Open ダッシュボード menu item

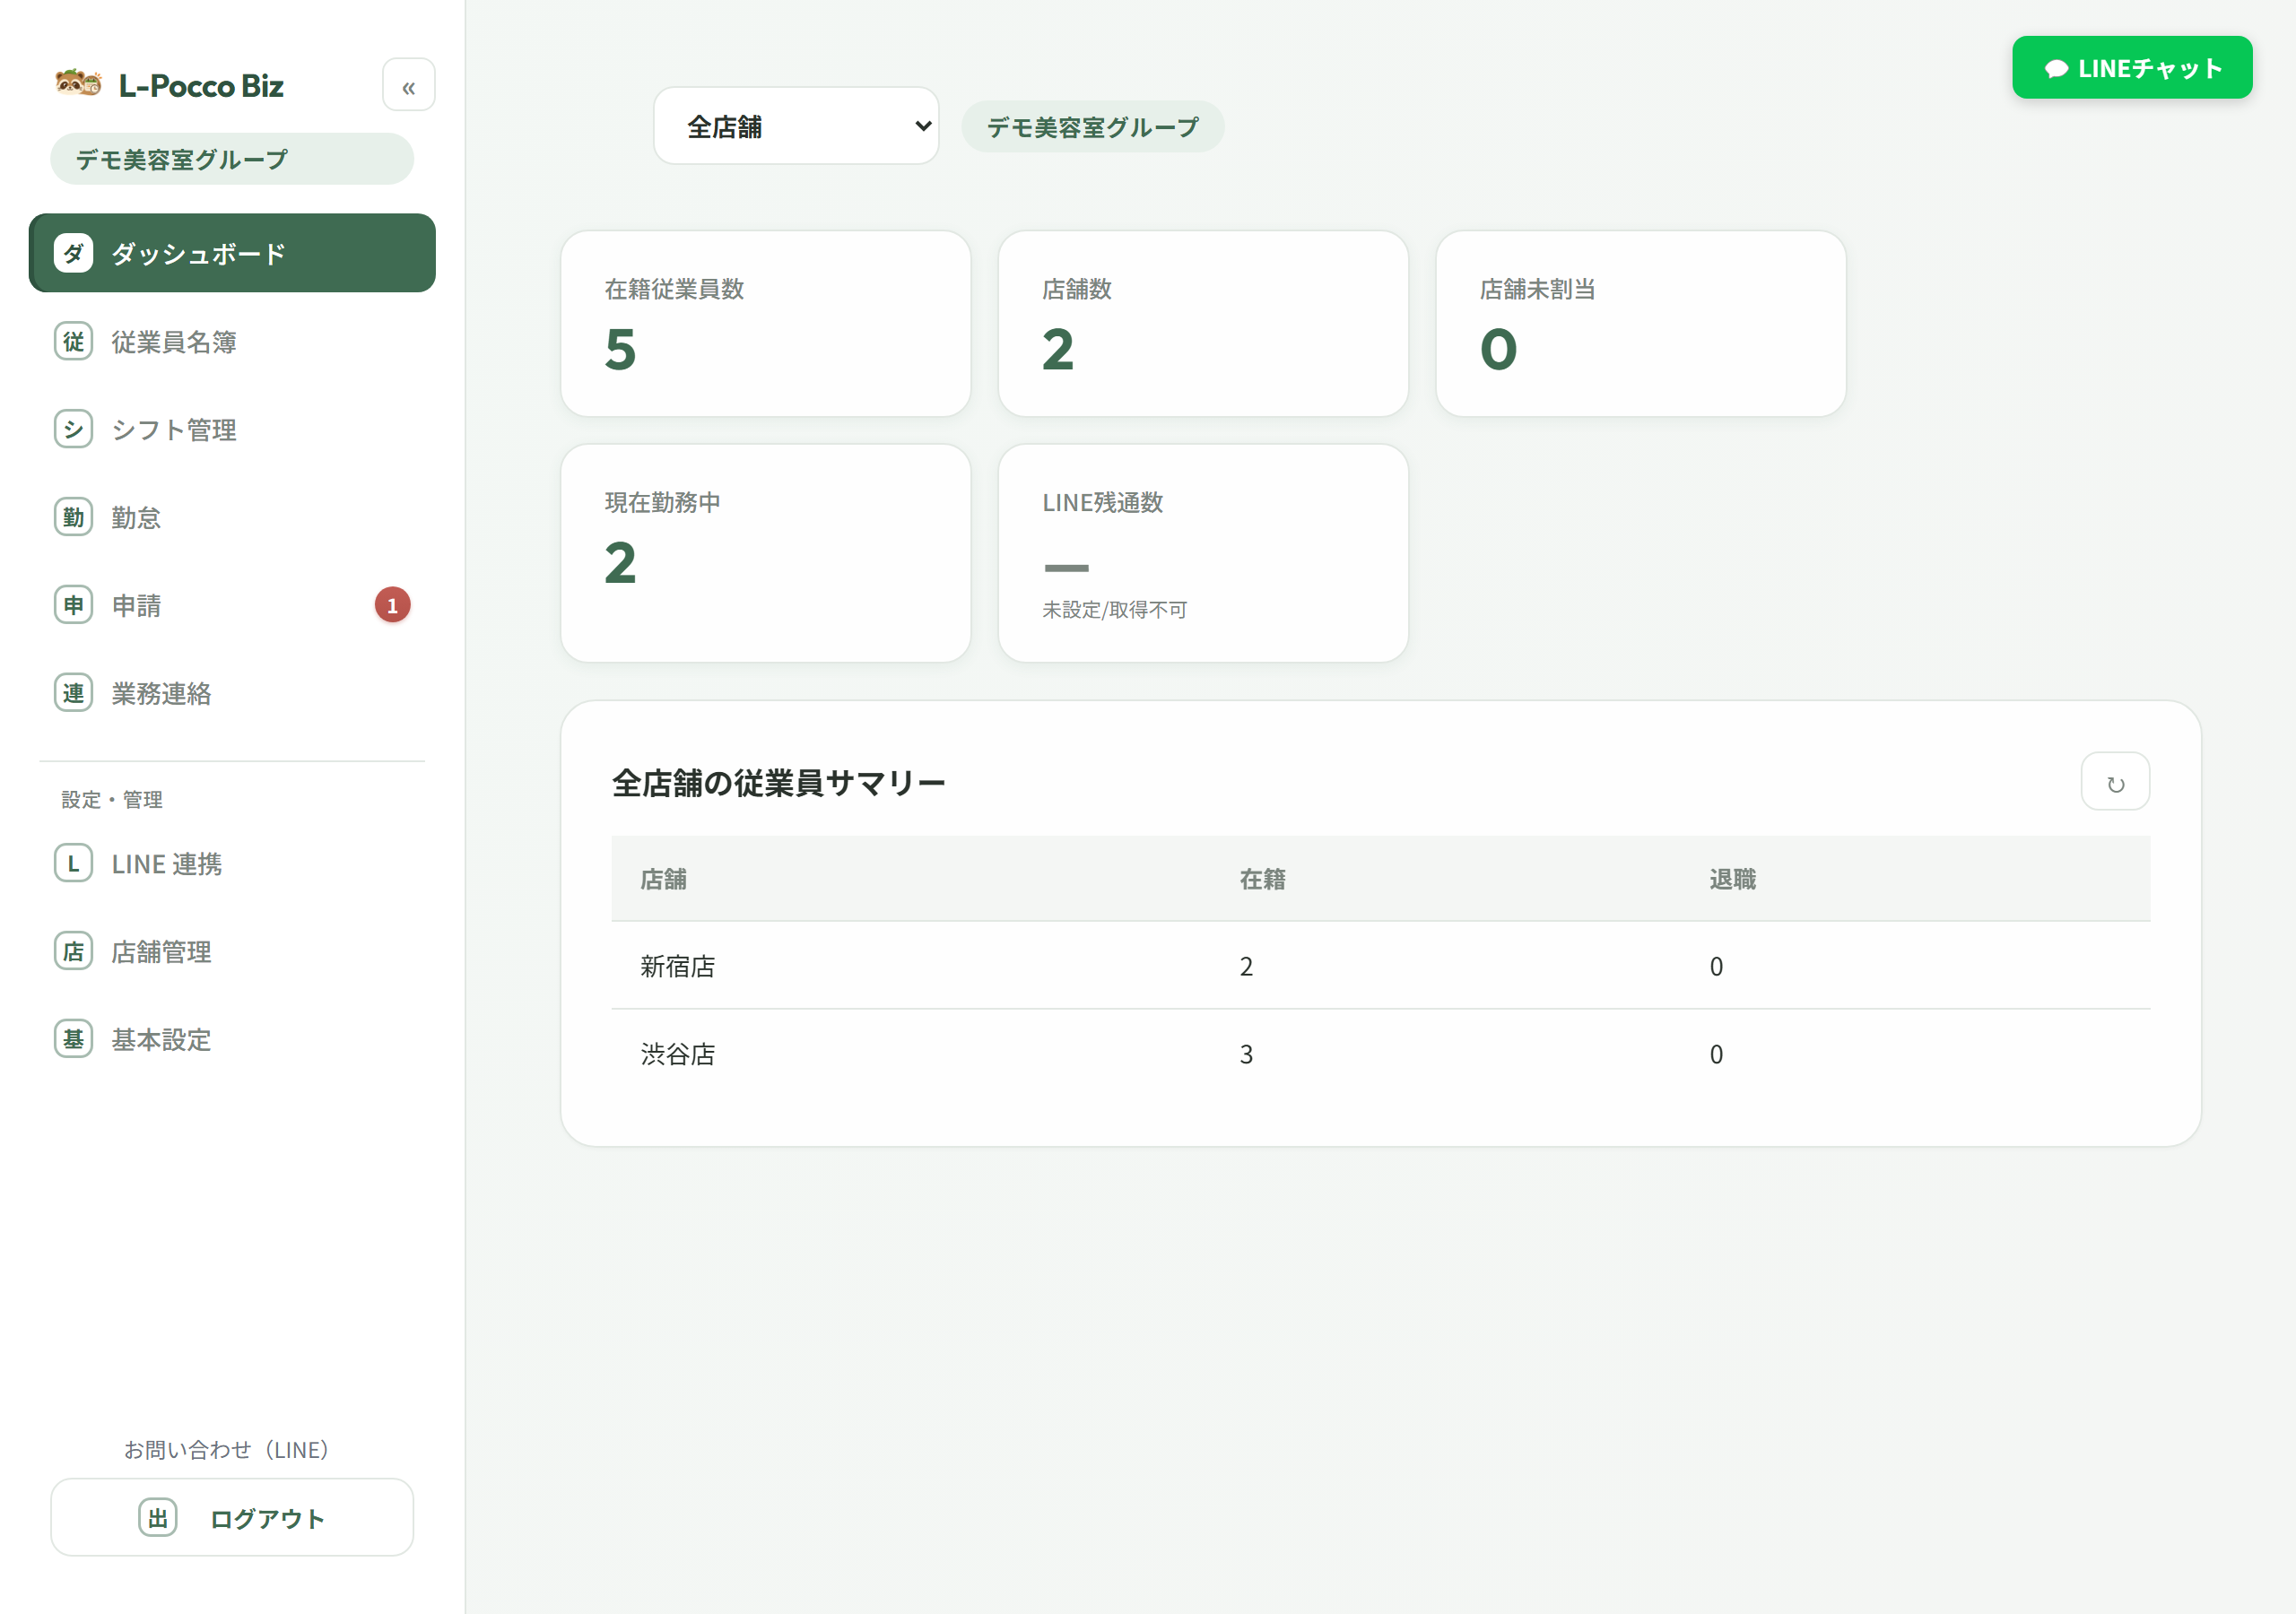tap(232, 253)
